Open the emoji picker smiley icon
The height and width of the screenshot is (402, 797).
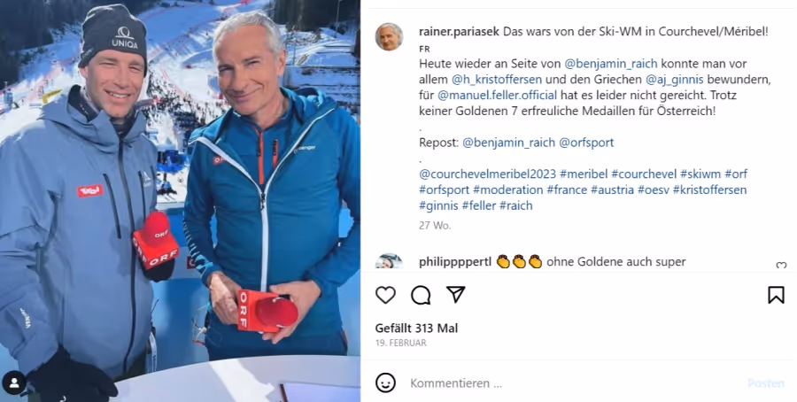[x=386, y=383]
